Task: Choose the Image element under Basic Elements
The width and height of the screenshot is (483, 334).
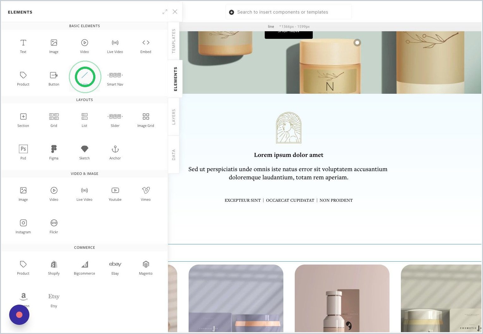Action: click(x=54, y=46)
